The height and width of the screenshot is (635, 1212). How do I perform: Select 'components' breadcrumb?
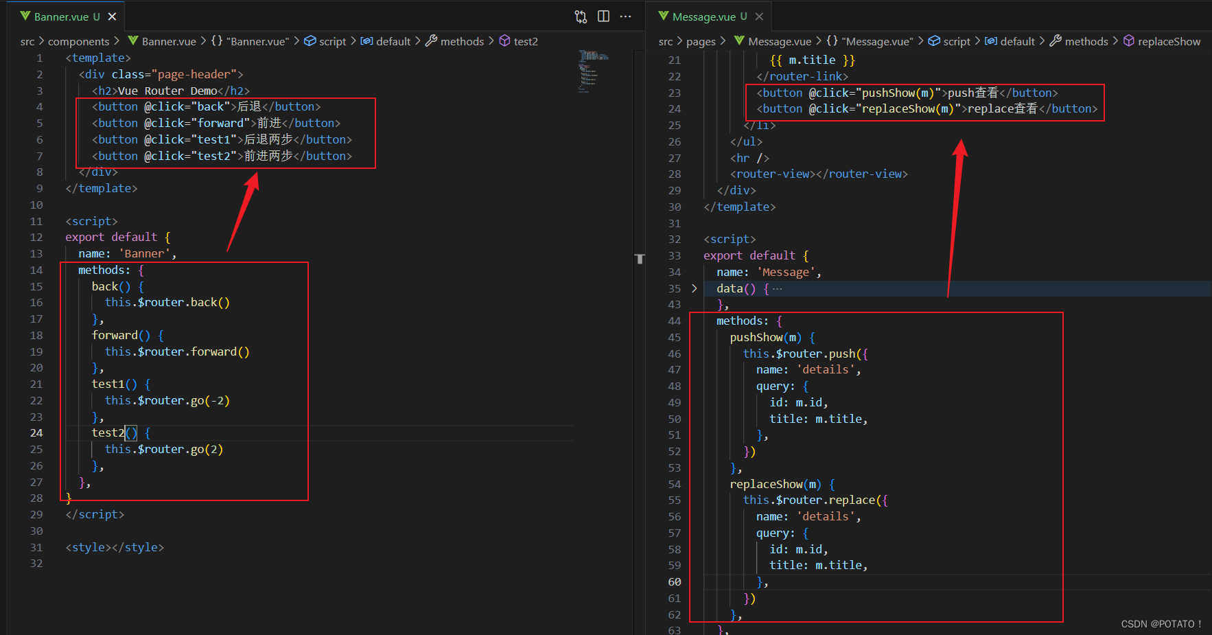[x=78, y=41]
